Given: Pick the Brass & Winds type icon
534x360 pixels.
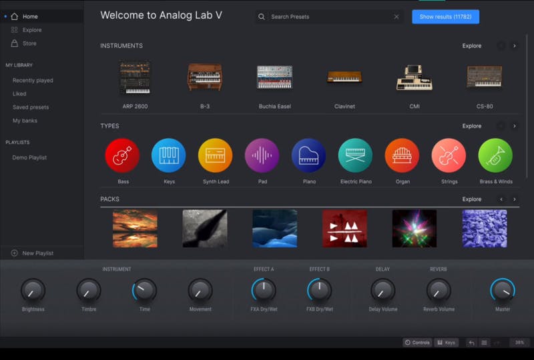Looking at the screenshot, I should click(x=495, y=155).
